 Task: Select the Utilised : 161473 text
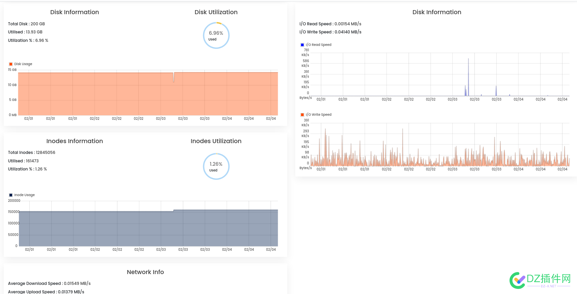23,161
